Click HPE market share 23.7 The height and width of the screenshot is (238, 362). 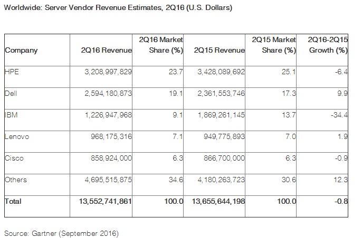coord(176,72)
